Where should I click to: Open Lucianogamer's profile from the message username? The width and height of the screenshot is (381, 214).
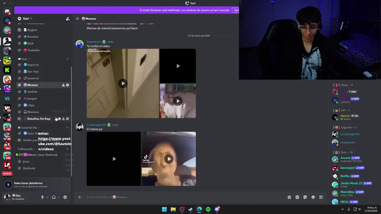tap(96, 125)
